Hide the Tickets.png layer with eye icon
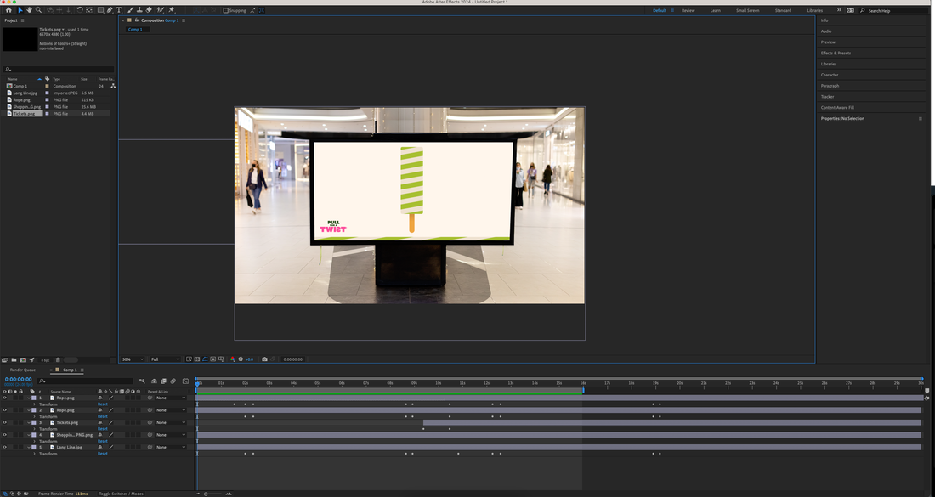This screenshot has width=935, height=497. point(5,422)
